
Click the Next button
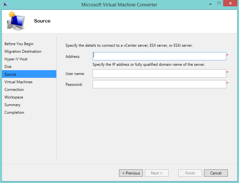point(157,173)
